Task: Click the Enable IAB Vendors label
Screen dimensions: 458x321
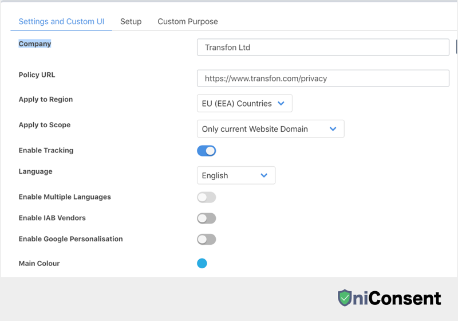Action: (x=52, y=218)
